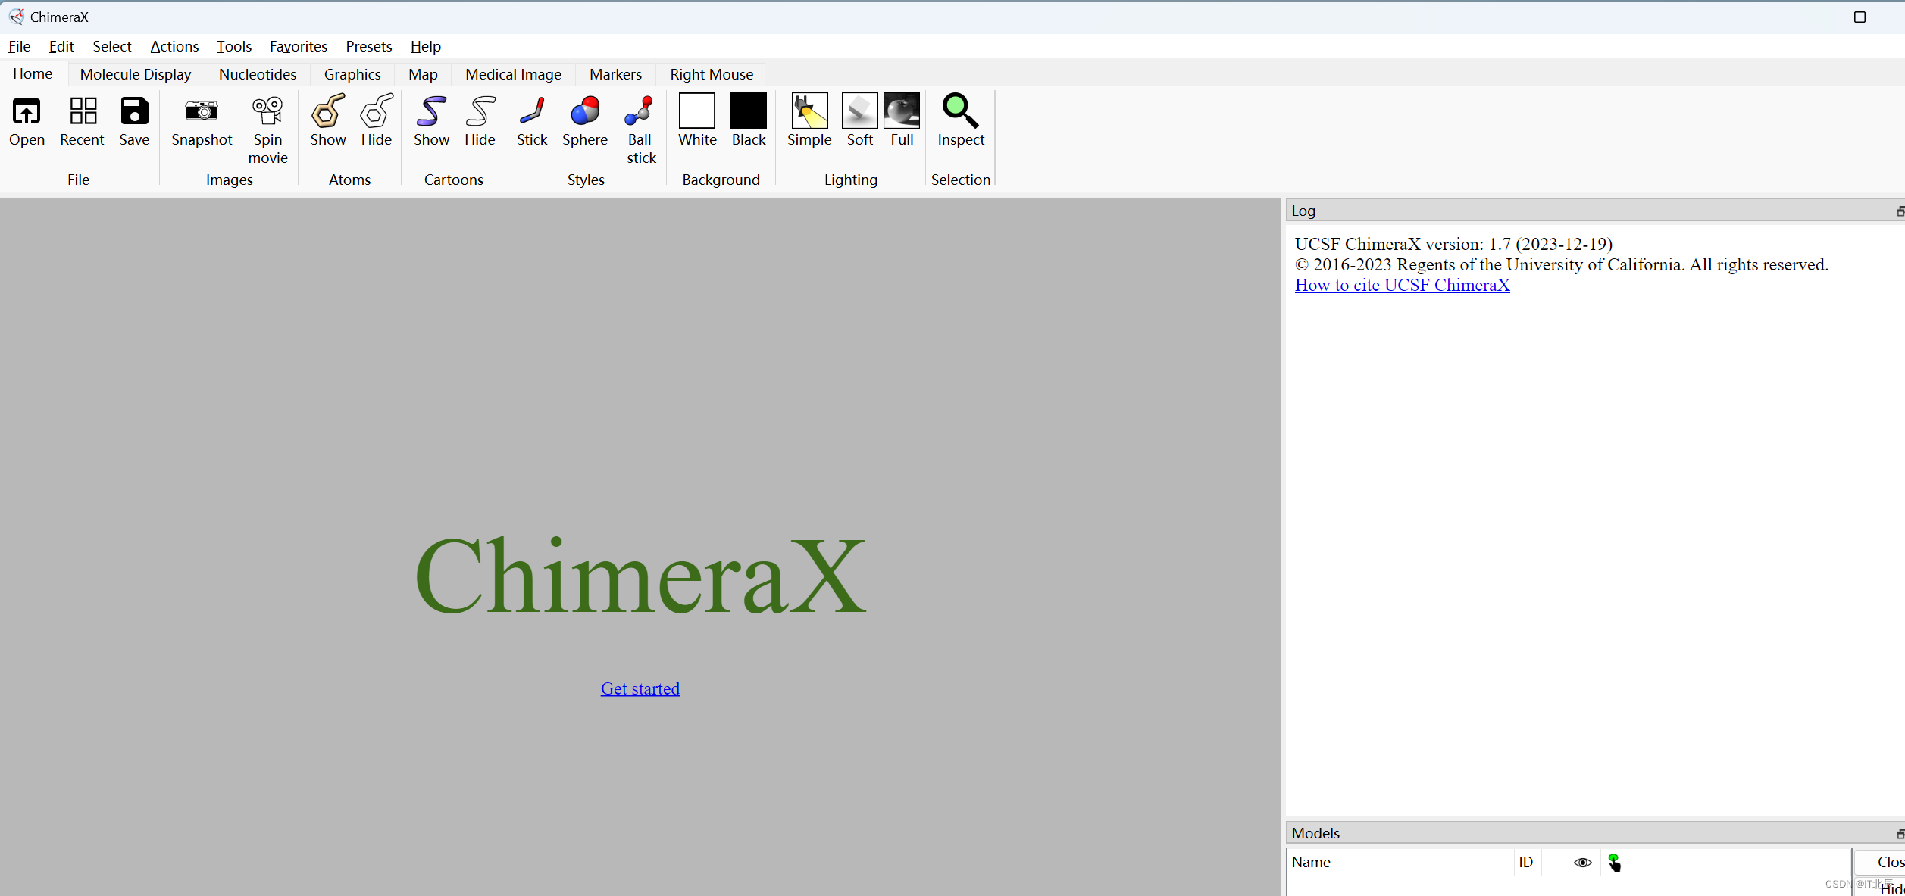Toggle Cartoons Hide visibility
Image resolution: width=1905 pixels, height=896 pixels.
[x=479, y=120]
